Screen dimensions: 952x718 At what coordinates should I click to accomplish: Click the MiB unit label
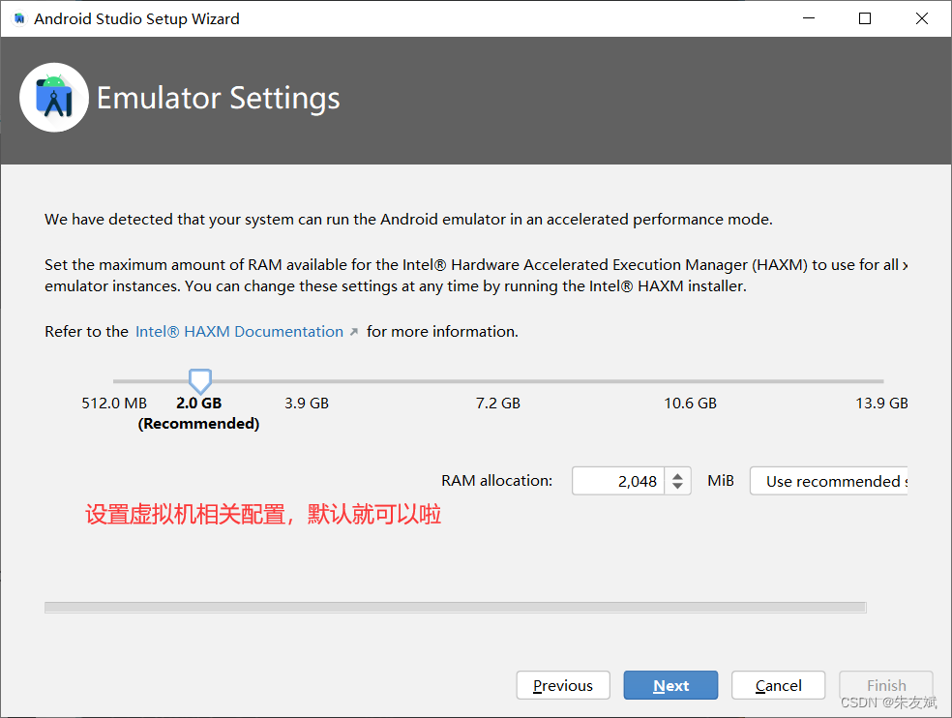point(721,481)
